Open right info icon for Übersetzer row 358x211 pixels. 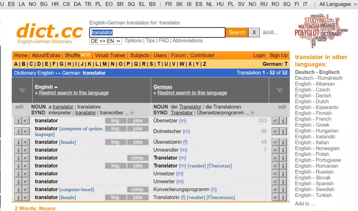click(x=283, y=120)
